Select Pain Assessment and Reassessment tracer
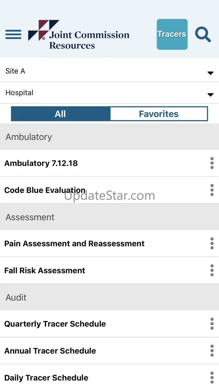 (74, 243)
